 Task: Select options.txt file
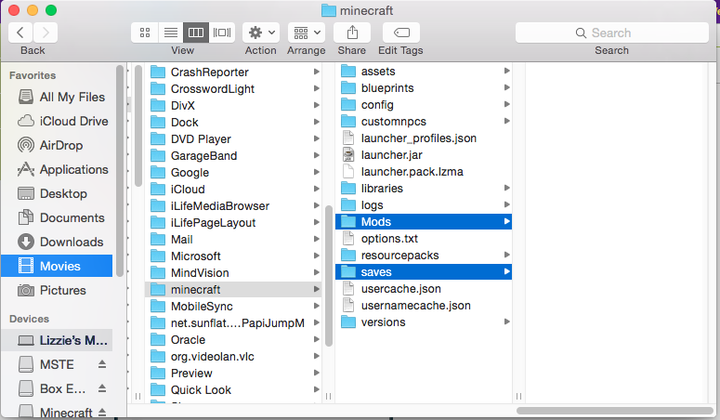tap(424, 239)
